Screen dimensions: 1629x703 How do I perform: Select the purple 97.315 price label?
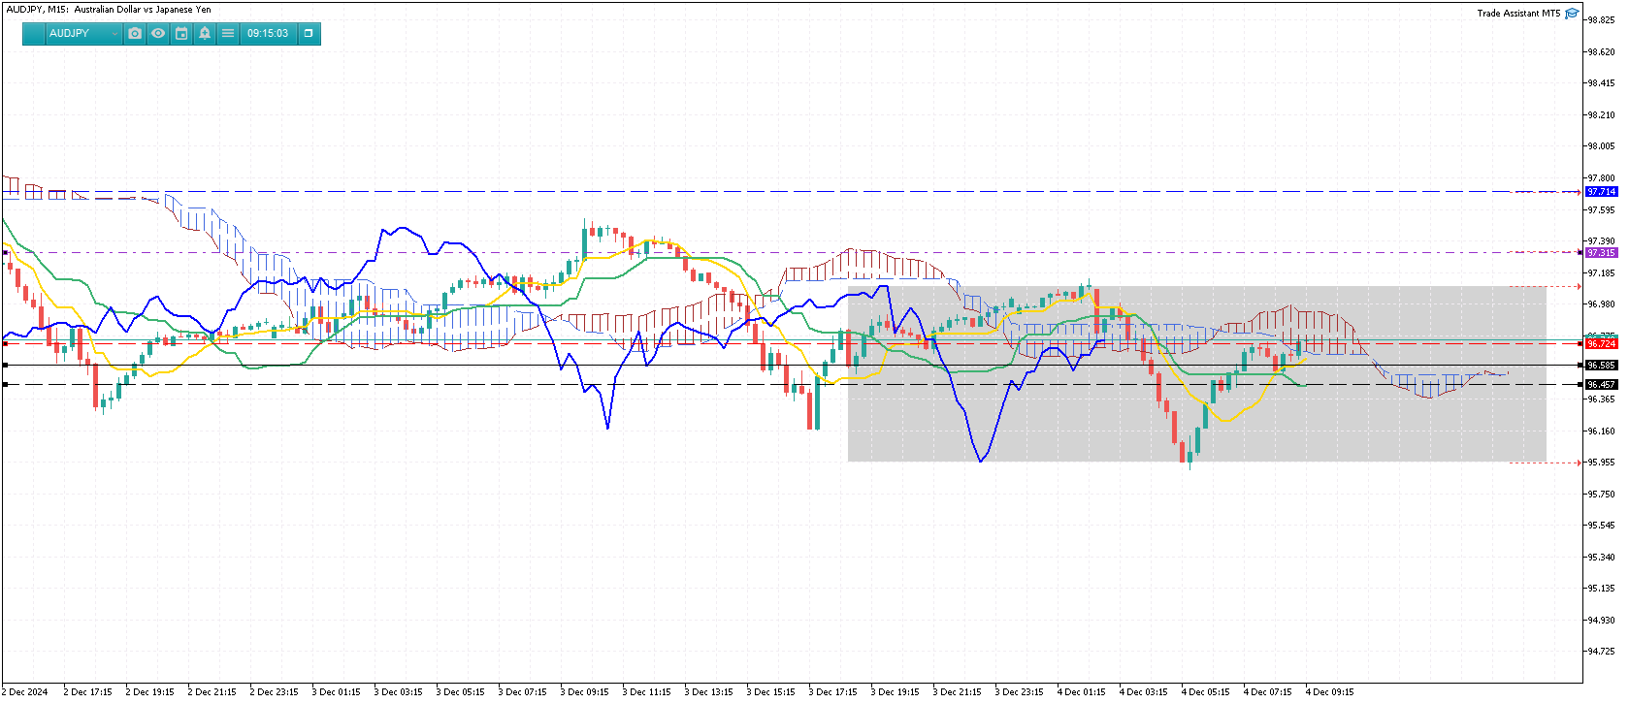click(1601, 253)
